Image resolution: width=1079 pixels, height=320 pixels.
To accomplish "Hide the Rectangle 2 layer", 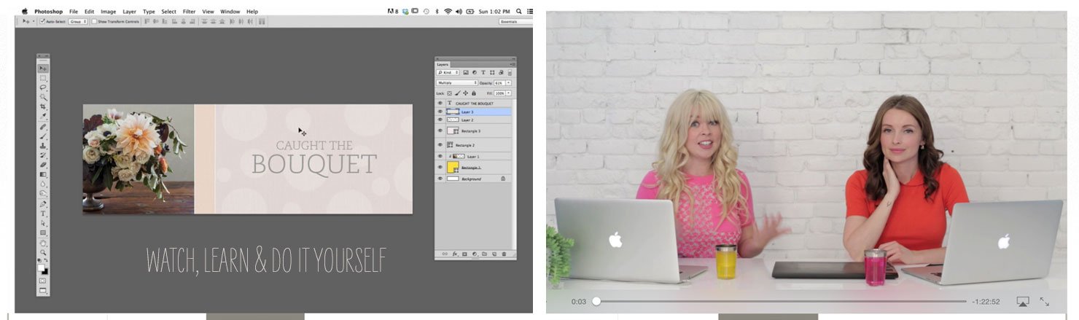I will pyautogui.click(x=440, y=145).
